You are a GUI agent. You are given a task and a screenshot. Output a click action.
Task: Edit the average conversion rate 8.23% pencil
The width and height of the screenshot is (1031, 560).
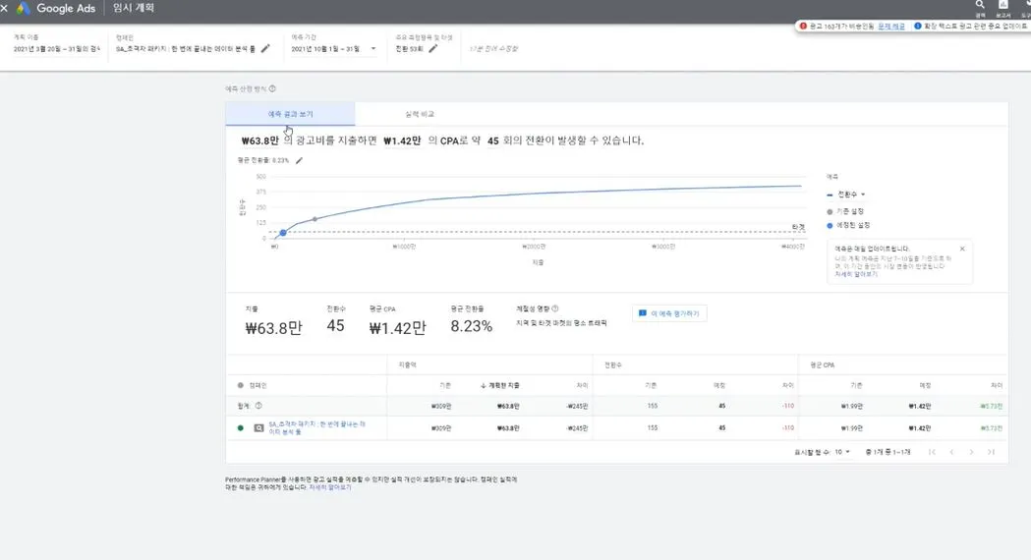click(299, 160)
